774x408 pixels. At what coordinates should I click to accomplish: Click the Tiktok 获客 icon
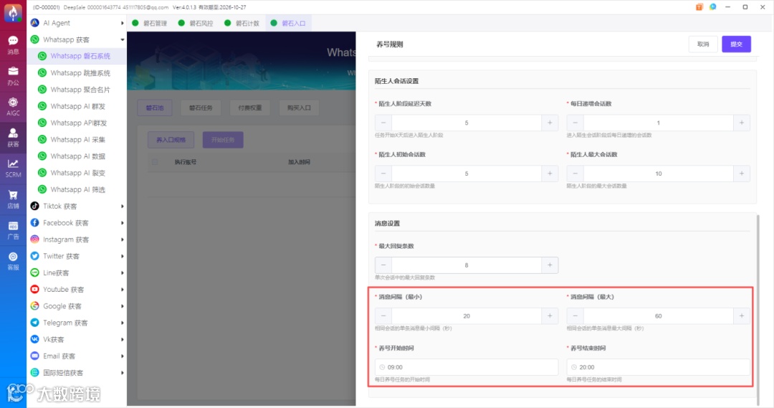[x=34, y=206]
